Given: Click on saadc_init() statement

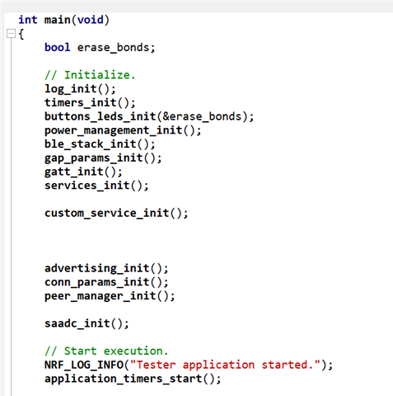Looking at the screenshot, I should 87,323.
